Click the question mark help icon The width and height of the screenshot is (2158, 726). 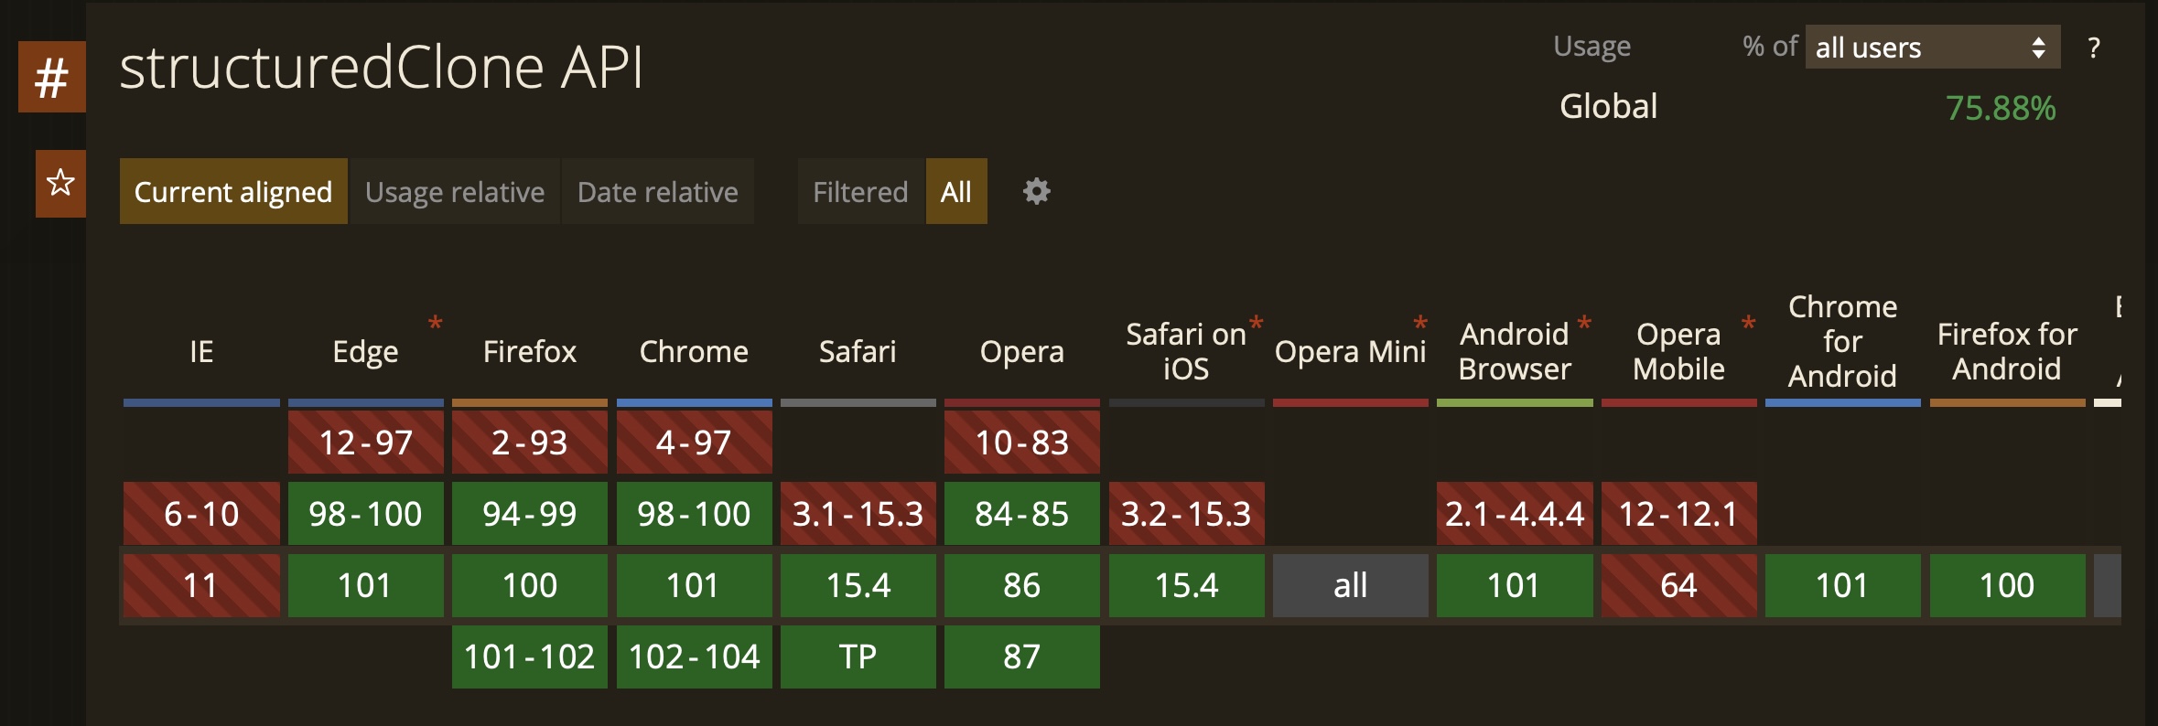(2094, 48)
